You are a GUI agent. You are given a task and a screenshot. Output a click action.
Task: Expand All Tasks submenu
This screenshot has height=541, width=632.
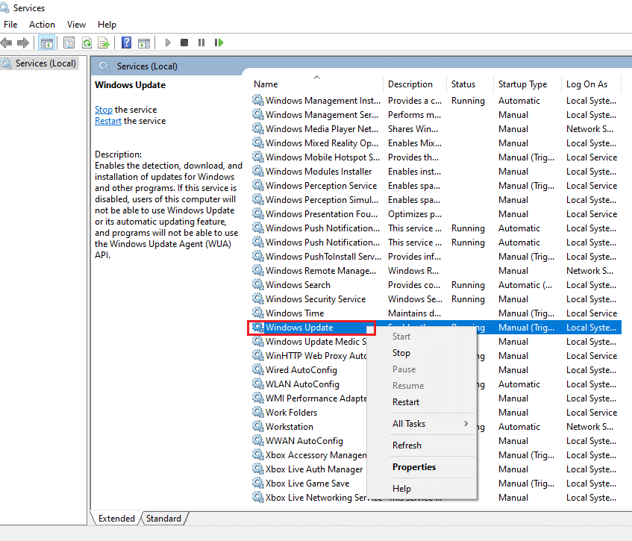(422, 424)
